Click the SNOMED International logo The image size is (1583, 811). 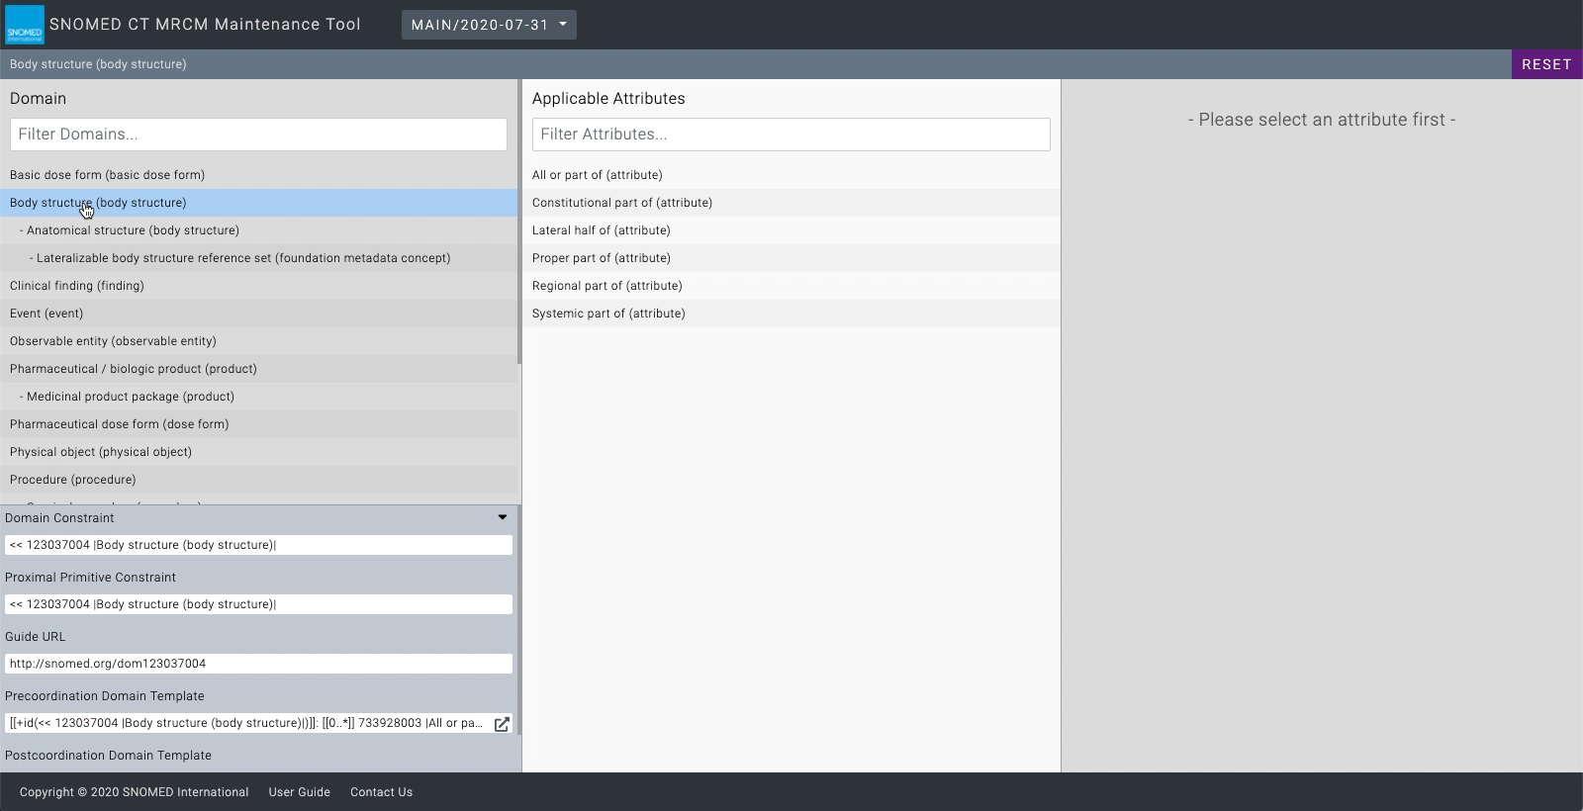pos(25,25)
